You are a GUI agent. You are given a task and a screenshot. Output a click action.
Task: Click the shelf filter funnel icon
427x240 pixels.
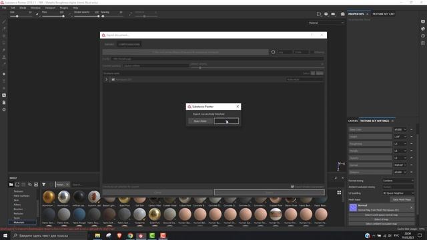(43, 185)
